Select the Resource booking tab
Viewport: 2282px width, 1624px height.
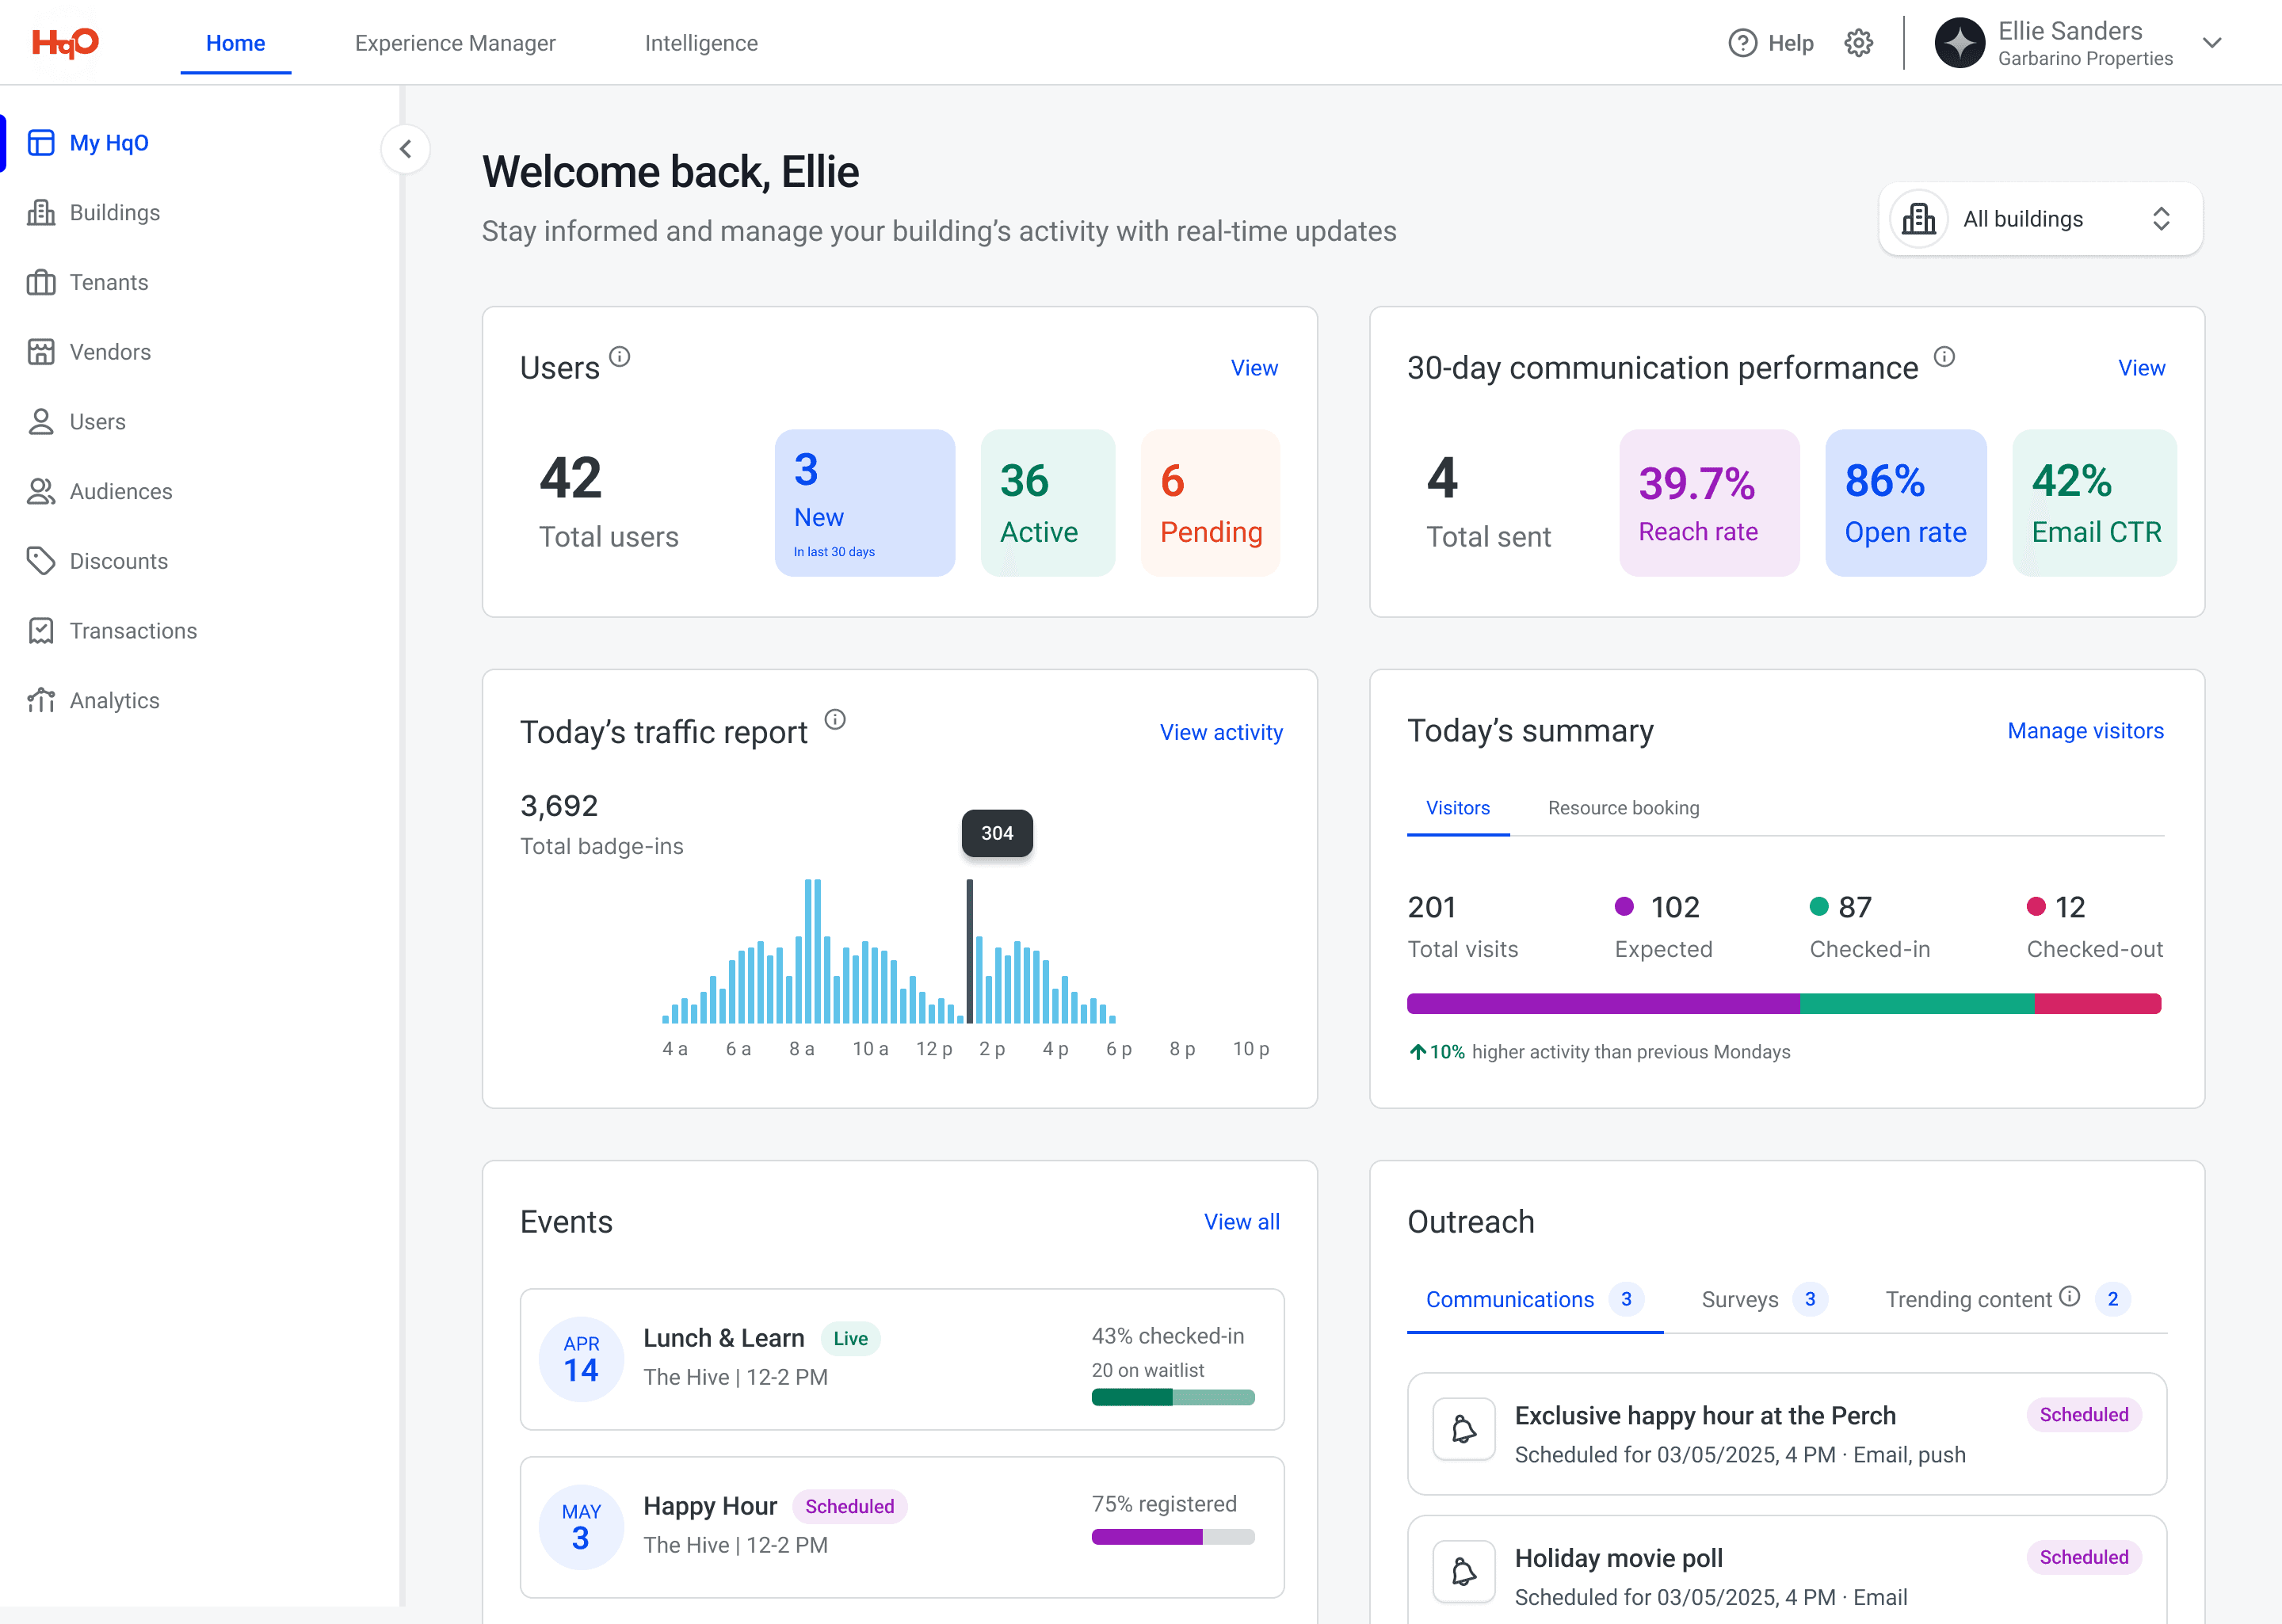(x=1623, y=808)
